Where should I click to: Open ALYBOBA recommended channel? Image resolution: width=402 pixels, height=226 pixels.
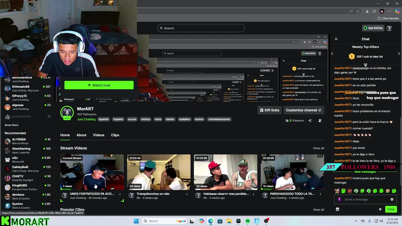click(x=28, y=141)
